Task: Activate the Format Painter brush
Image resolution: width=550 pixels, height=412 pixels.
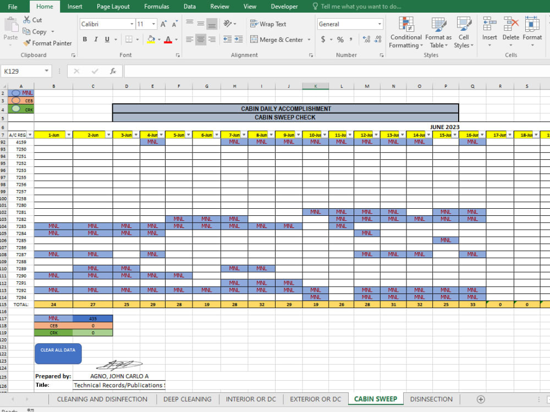Action: click(x=26, y=43)
